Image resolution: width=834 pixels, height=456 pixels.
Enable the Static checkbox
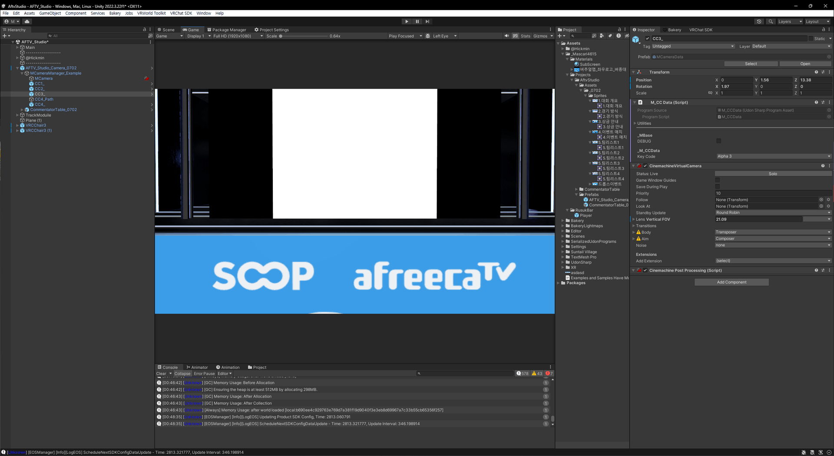[x=811, y=39]
